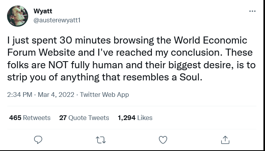The height and width of the screenshot is (151, 265).
Task: Show who liked via Likes label
Action: 145,118
